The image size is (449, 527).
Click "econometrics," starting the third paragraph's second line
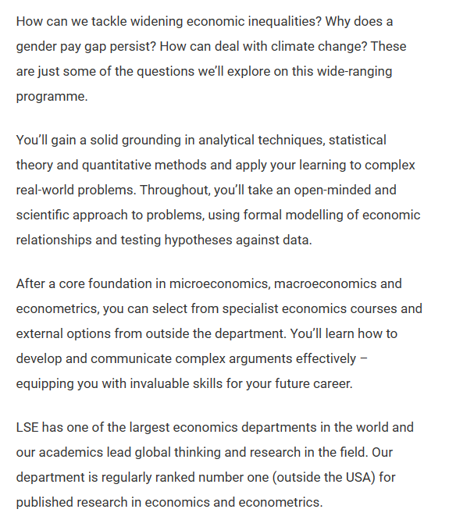click(x=58, y=308)
